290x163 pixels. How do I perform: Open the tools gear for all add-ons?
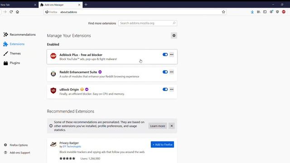click(174, 35)
